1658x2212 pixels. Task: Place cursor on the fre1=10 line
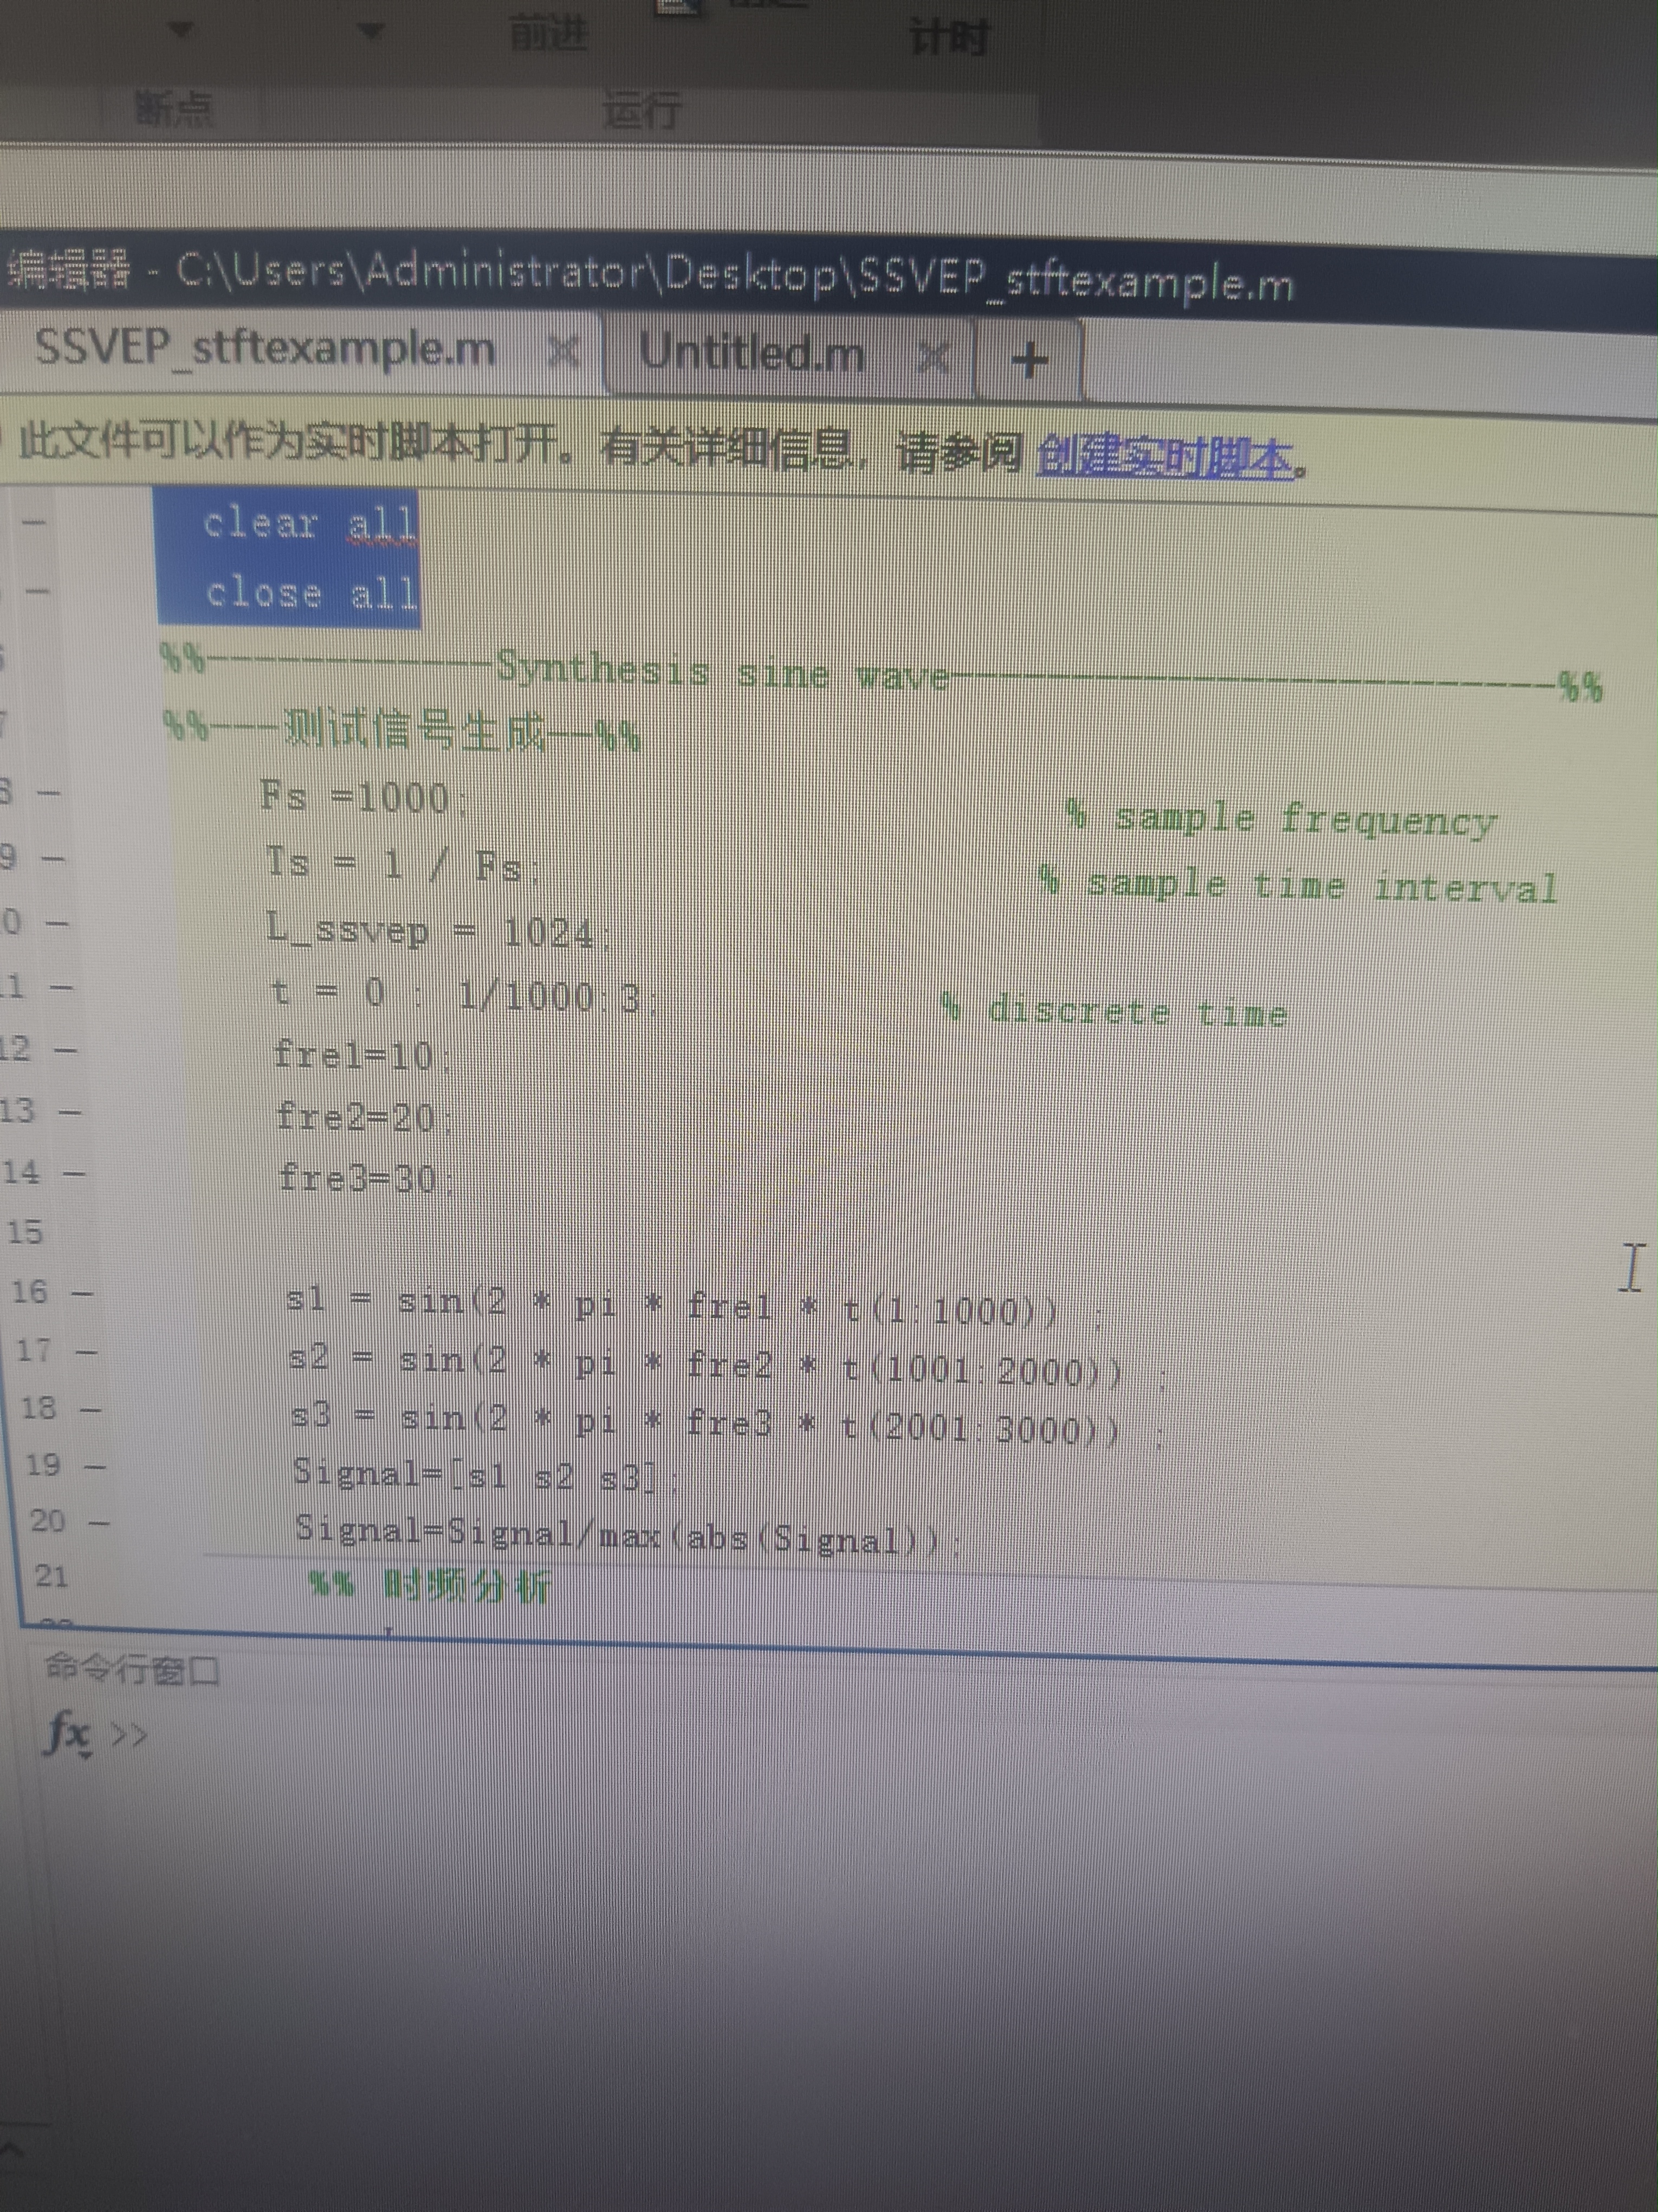pyautogui.click(x=355, y=1056)
